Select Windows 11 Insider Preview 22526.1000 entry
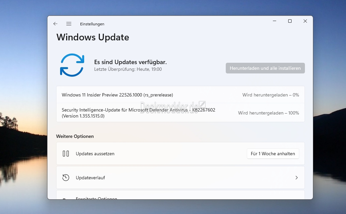346x214 pixels. (180, 95)
